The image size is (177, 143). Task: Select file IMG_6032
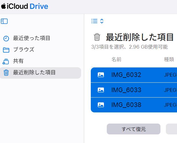[x=126, y=75]
